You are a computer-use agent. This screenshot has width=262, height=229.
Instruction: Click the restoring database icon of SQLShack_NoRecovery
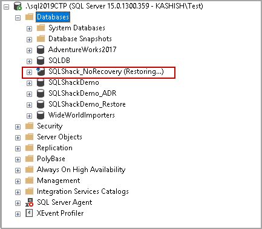pyautogui.click(x=41, y=71)
